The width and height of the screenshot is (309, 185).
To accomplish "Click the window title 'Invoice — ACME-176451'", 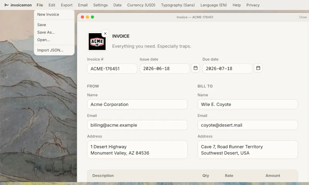I will [195, 17].
